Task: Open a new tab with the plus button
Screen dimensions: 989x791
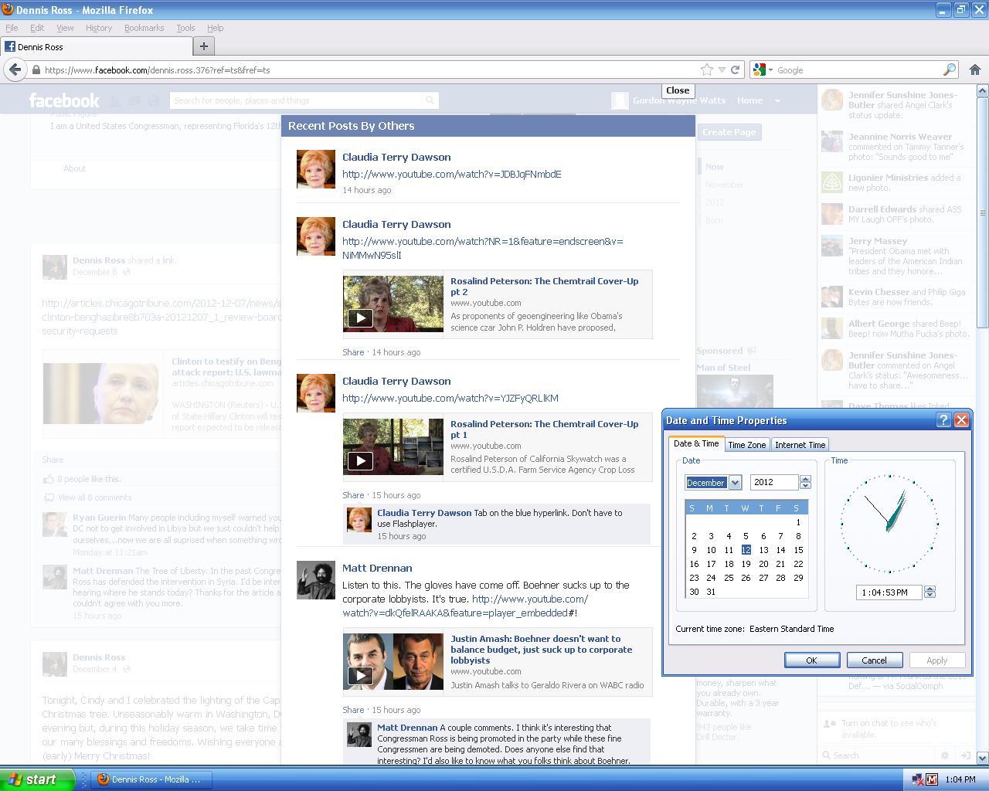Action: [204, 46]
